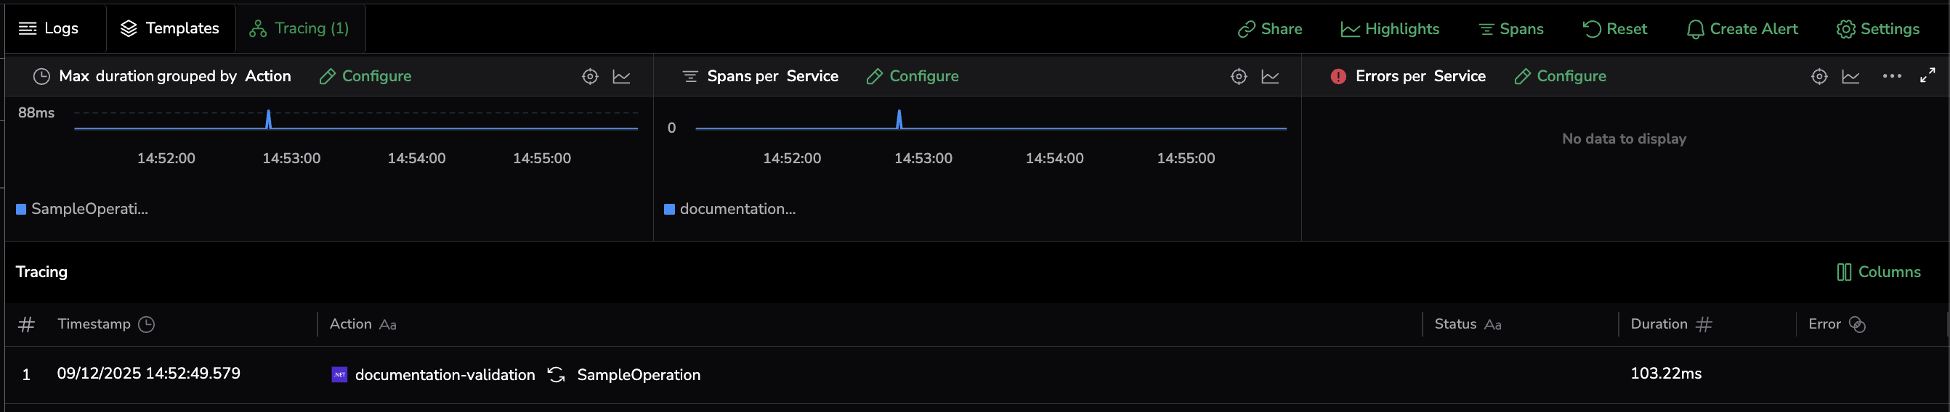Expand the Errors per Service panel
The width and height of the screenshot is (1950, 412).
(1927, 75)
